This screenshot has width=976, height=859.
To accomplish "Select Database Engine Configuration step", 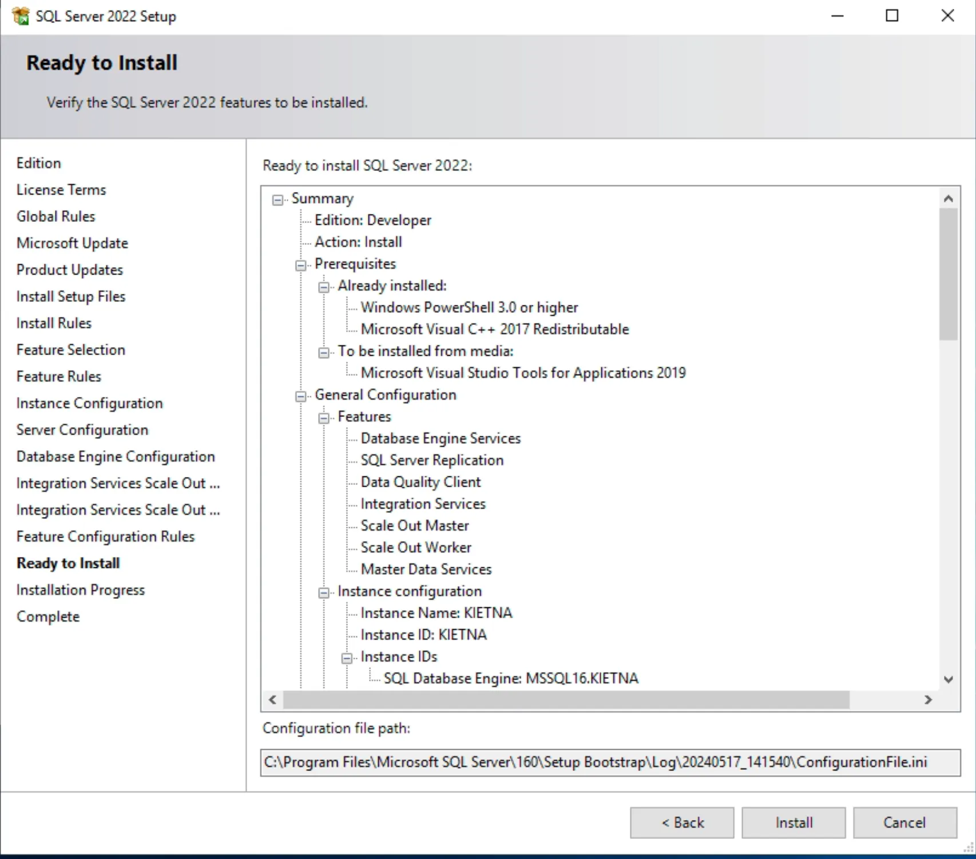I will [116, 456].
